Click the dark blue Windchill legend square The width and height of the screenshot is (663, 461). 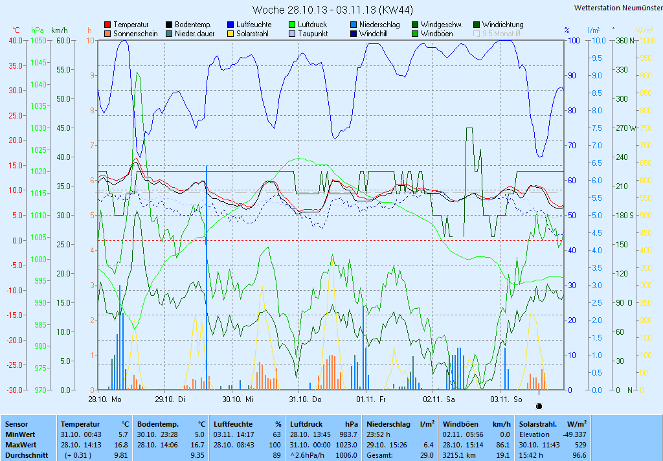[x=354, y=34]
